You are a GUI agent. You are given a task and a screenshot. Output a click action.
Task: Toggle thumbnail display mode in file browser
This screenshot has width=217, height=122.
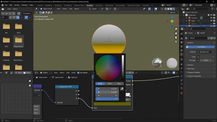[18, 17]
